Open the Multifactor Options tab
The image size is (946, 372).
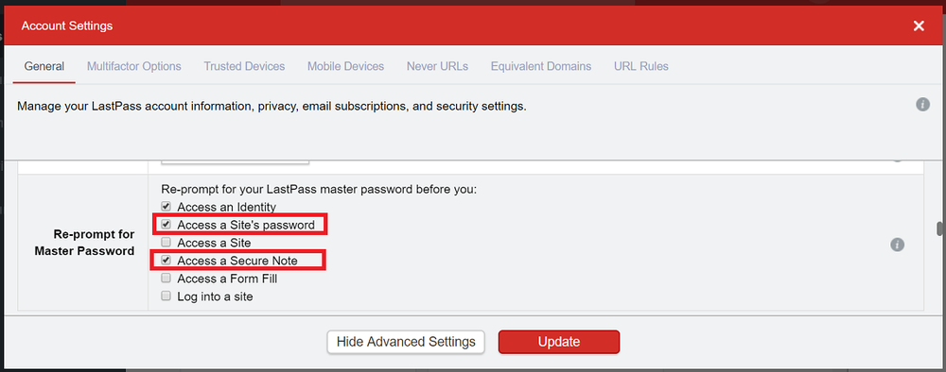[x=134, y=66]
